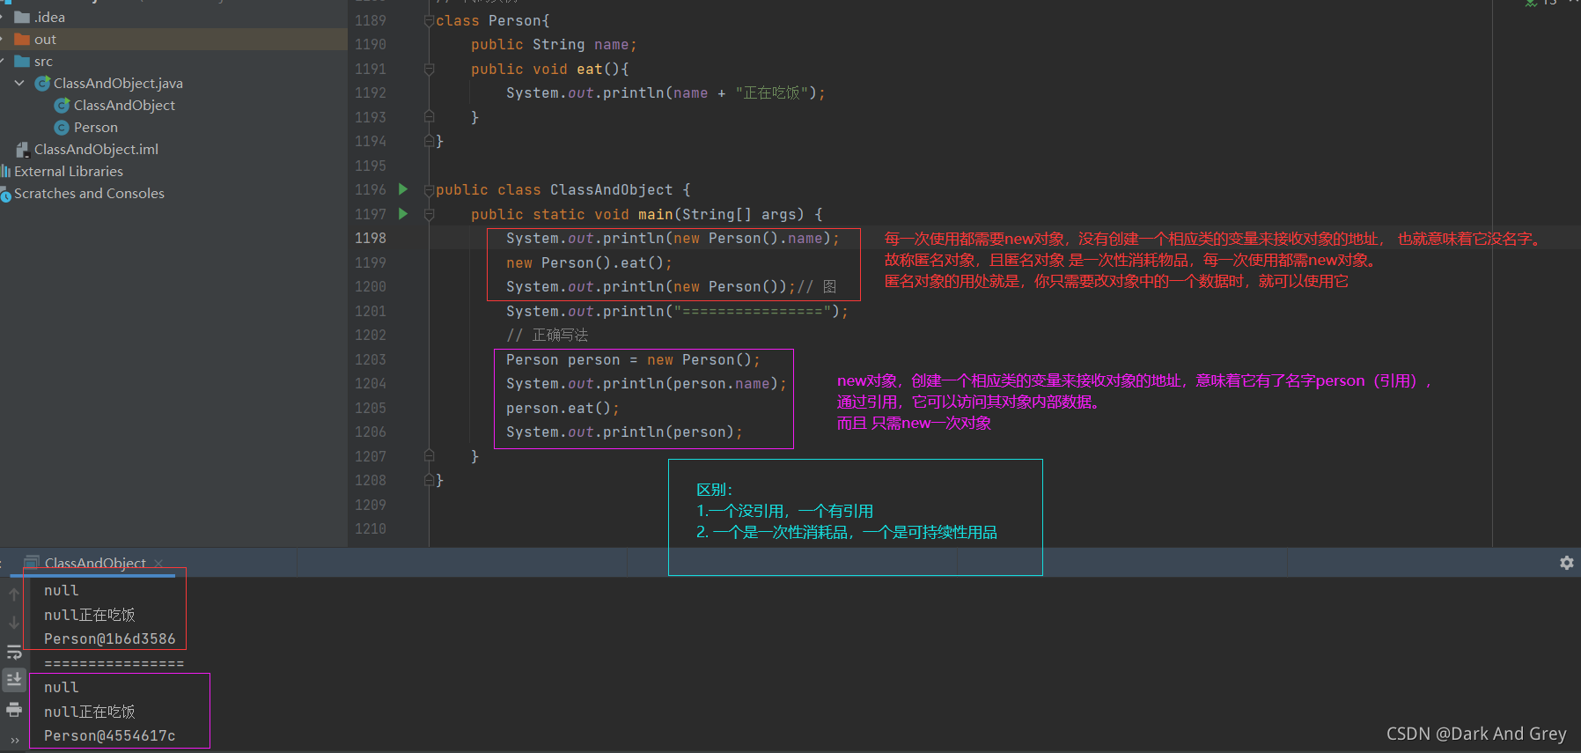Fold the main method at line 1197

430,214
